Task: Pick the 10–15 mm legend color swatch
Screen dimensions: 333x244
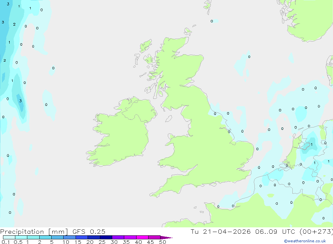Action: point(70,237)
